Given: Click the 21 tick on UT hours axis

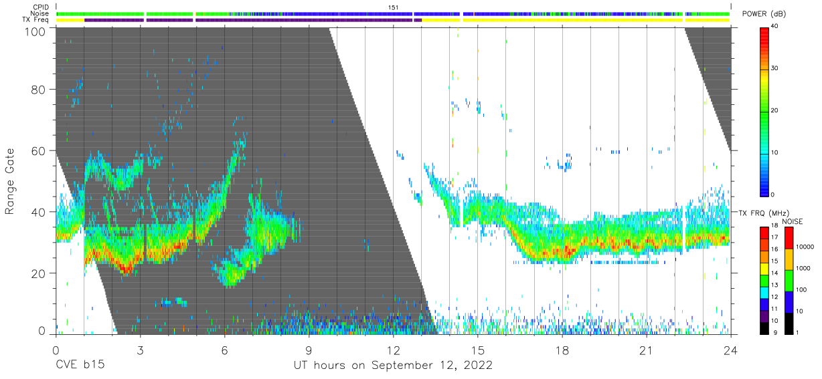Looking at the screenshot, I should tap(647, 350).
